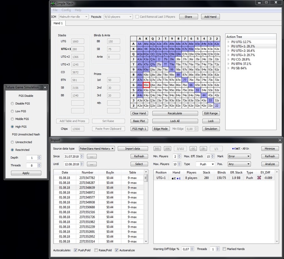Jump to first hand navigation arrow
The width and height of the screenshot is (284, 259).
[x=157, y=149]
